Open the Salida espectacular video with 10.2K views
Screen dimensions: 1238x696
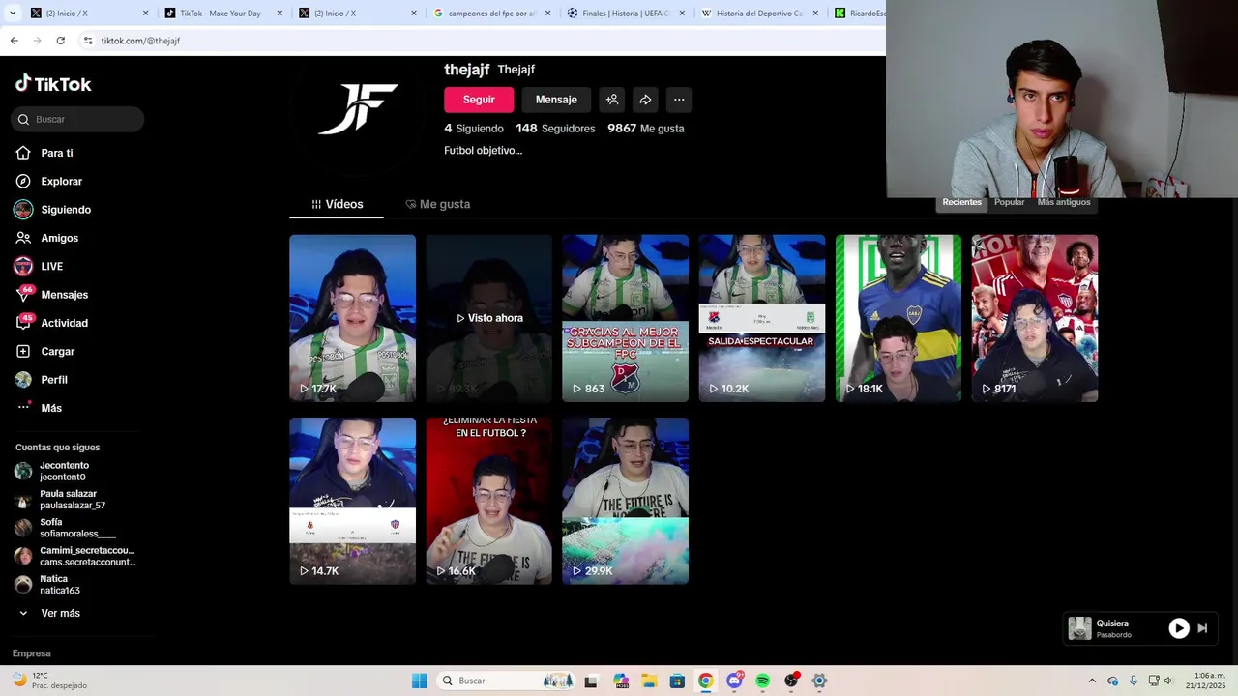tap(762, 318)
